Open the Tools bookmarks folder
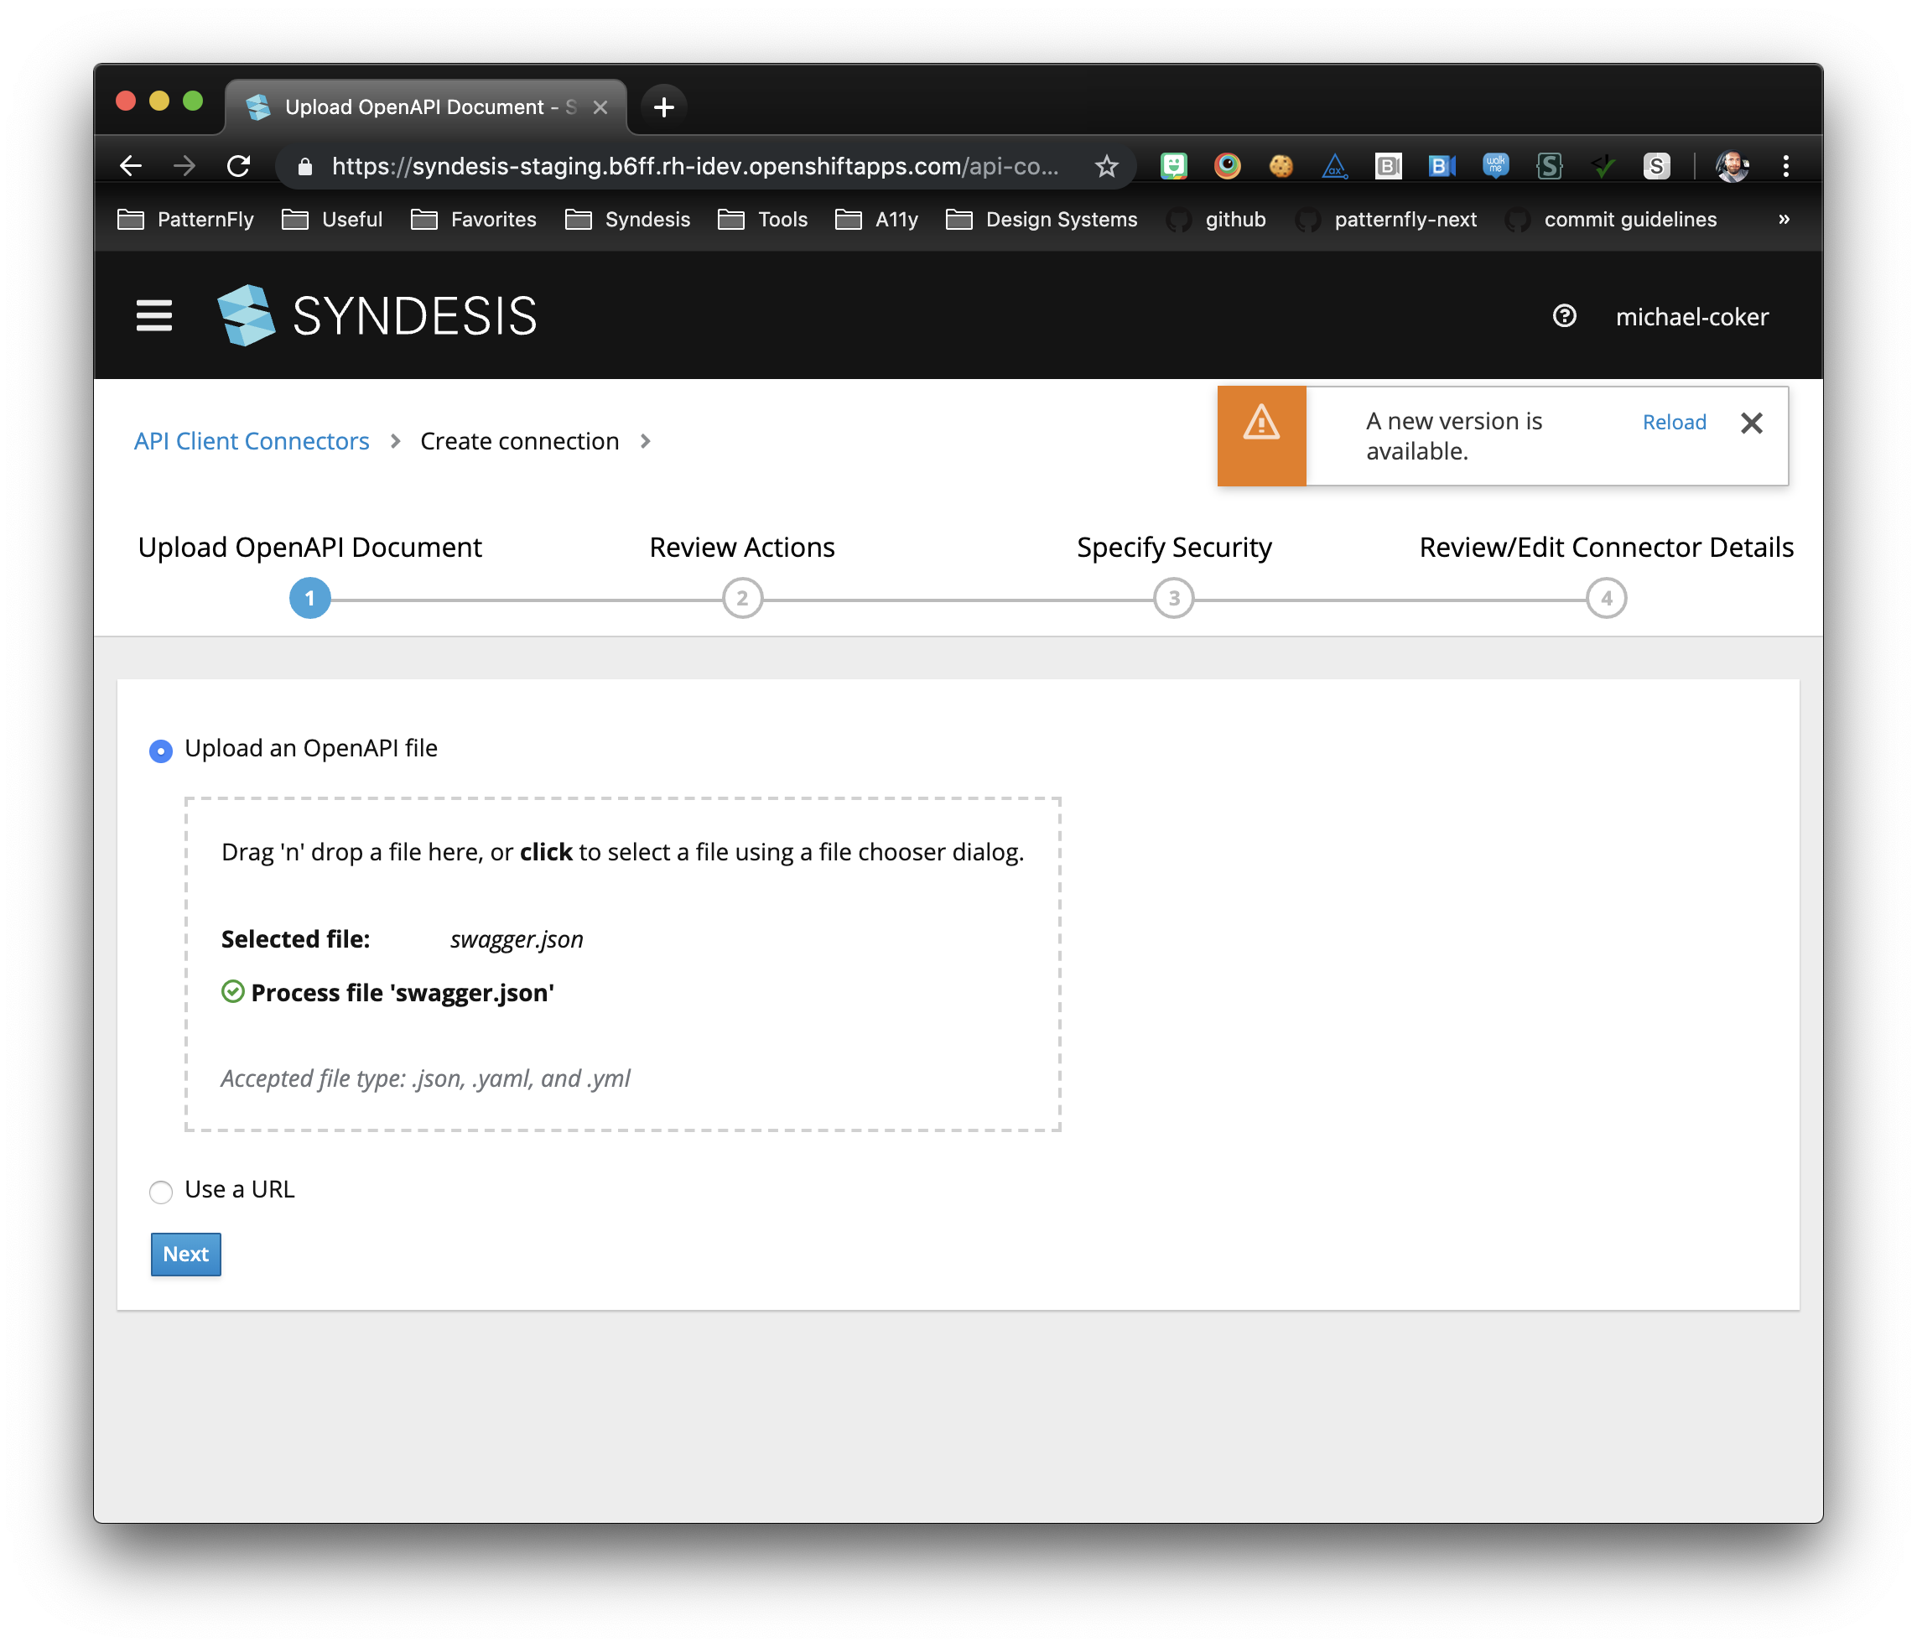Screen dimensions: 1917x1647 coord(763,219)
